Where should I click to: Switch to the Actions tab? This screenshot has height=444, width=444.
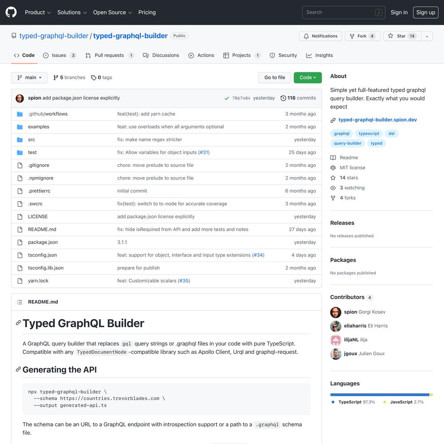tap(201, 55)
